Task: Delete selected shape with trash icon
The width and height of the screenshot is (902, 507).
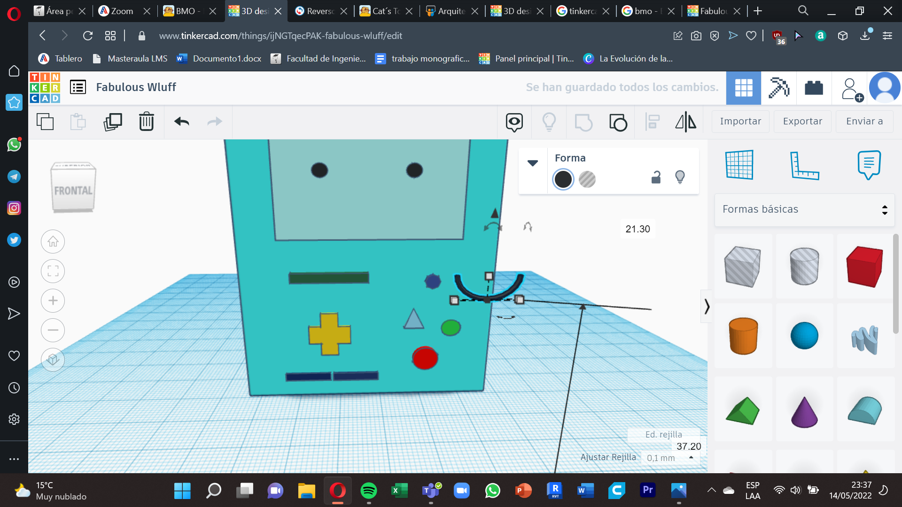Action: 147,122
